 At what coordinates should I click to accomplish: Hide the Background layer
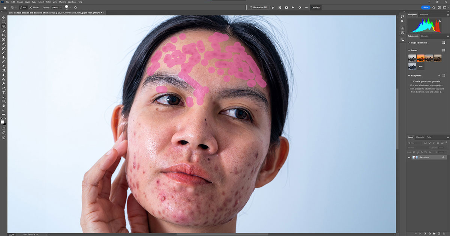coord(409,157)
